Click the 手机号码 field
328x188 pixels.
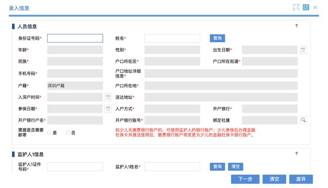[x=75, y=74]
